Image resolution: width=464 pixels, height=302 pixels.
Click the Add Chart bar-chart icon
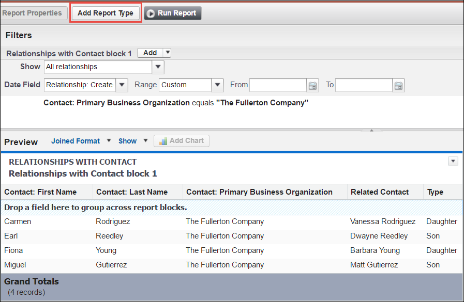163,141
